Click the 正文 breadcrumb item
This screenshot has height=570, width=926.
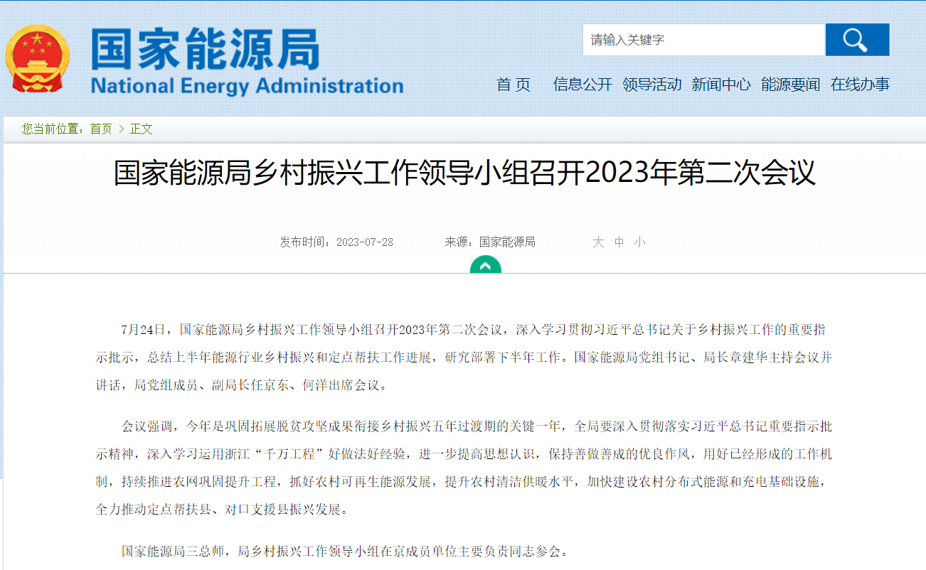[x=141, y=129]
